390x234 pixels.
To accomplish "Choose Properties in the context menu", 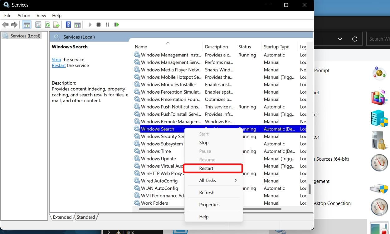I will (x=214, y=205).
